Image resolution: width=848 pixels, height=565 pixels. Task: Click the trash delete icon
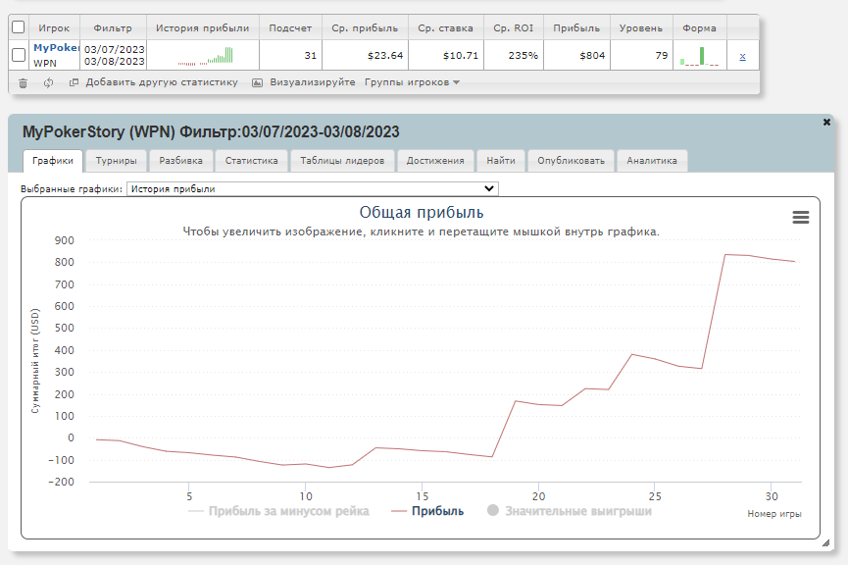23,83
